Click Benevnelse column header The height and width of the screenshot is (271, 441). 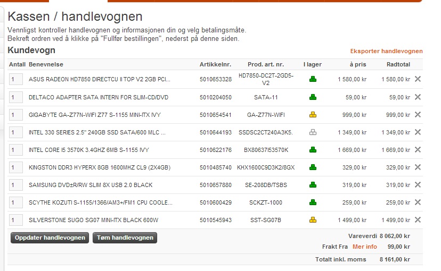(46, 64)
